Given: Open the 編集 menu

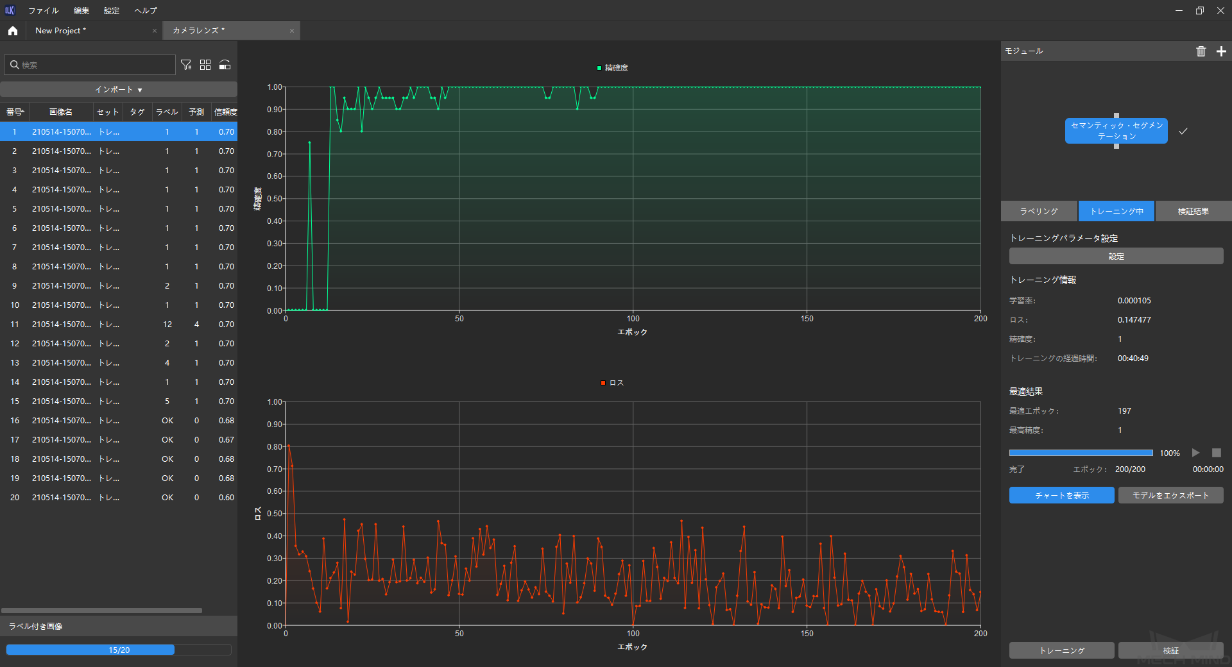Looking at the screenshot, I should coord(81,11).
